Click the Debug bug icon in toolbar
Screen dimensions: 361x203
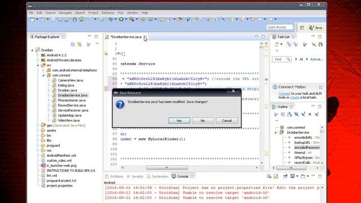click(111, 20)
